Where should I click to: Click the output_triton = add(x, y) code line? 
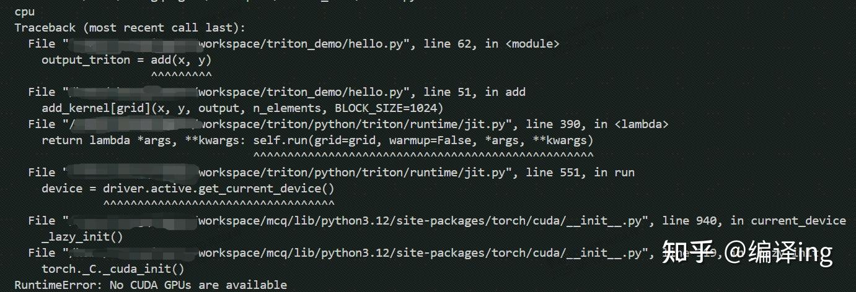pyautogui.click(x=126, y=60)
